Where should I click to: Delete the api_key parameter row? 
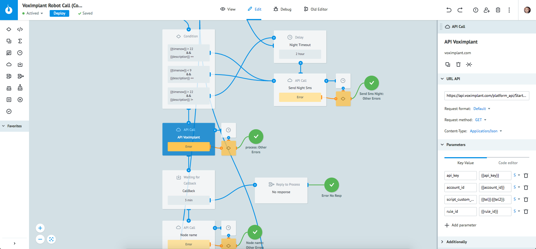526,176
